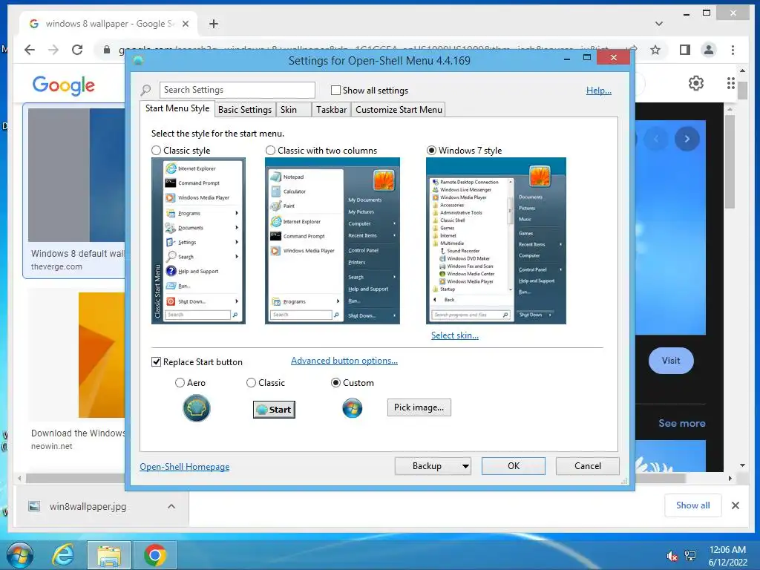This screenshot has width=760, height=570.
Task: Open the Help... link
Action: 599,91
